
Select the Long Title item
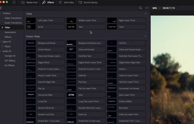(46, 102)
